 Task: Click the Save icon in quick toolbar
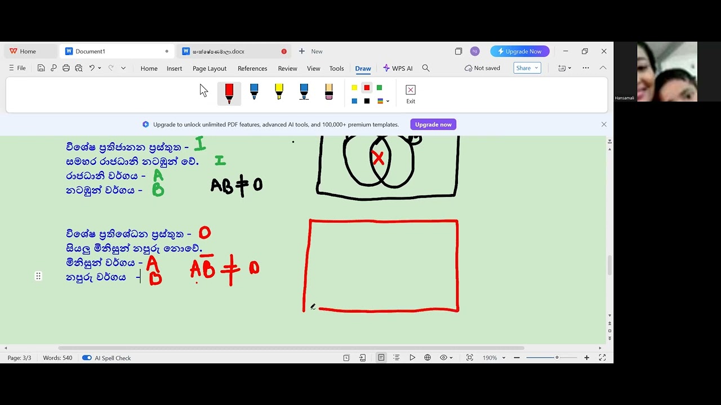point(41,68)
